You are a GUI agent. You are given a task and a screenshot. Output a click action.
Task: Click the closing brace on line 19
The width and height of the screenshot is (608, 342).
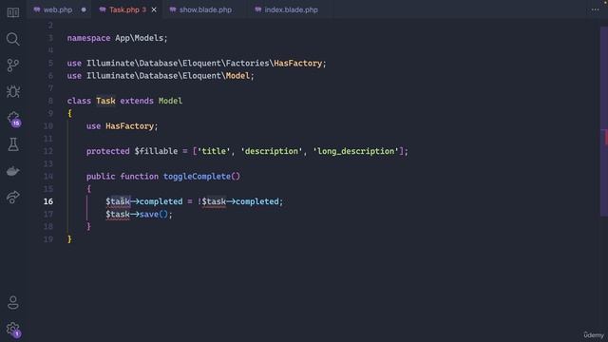pos(69,239)
